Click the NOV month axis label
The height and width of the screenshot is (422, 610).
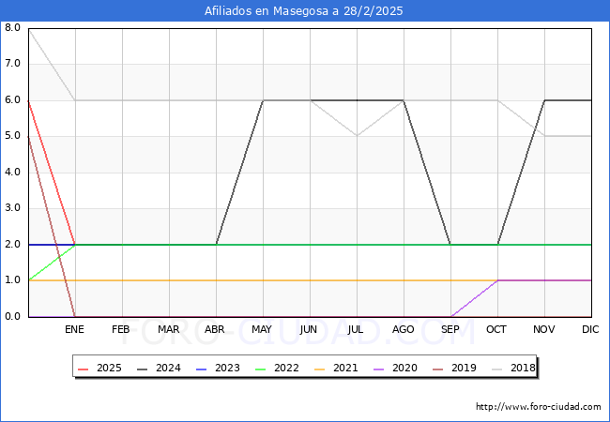click(544, 329)
